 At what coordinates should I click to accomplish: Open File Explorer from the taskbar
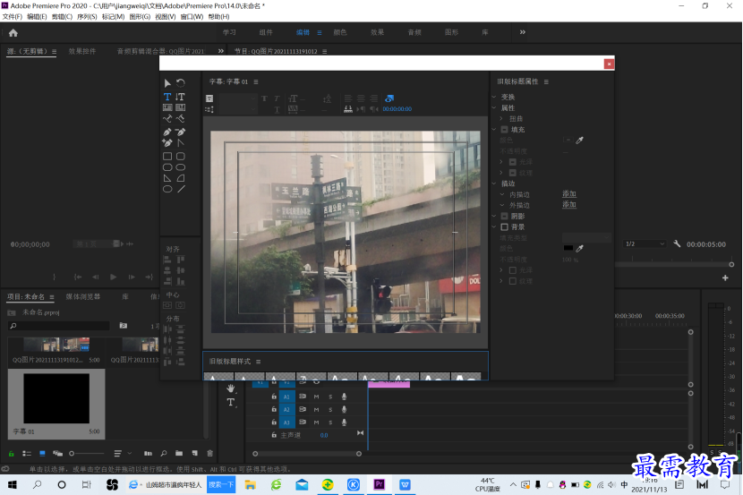tap(250, 484)
